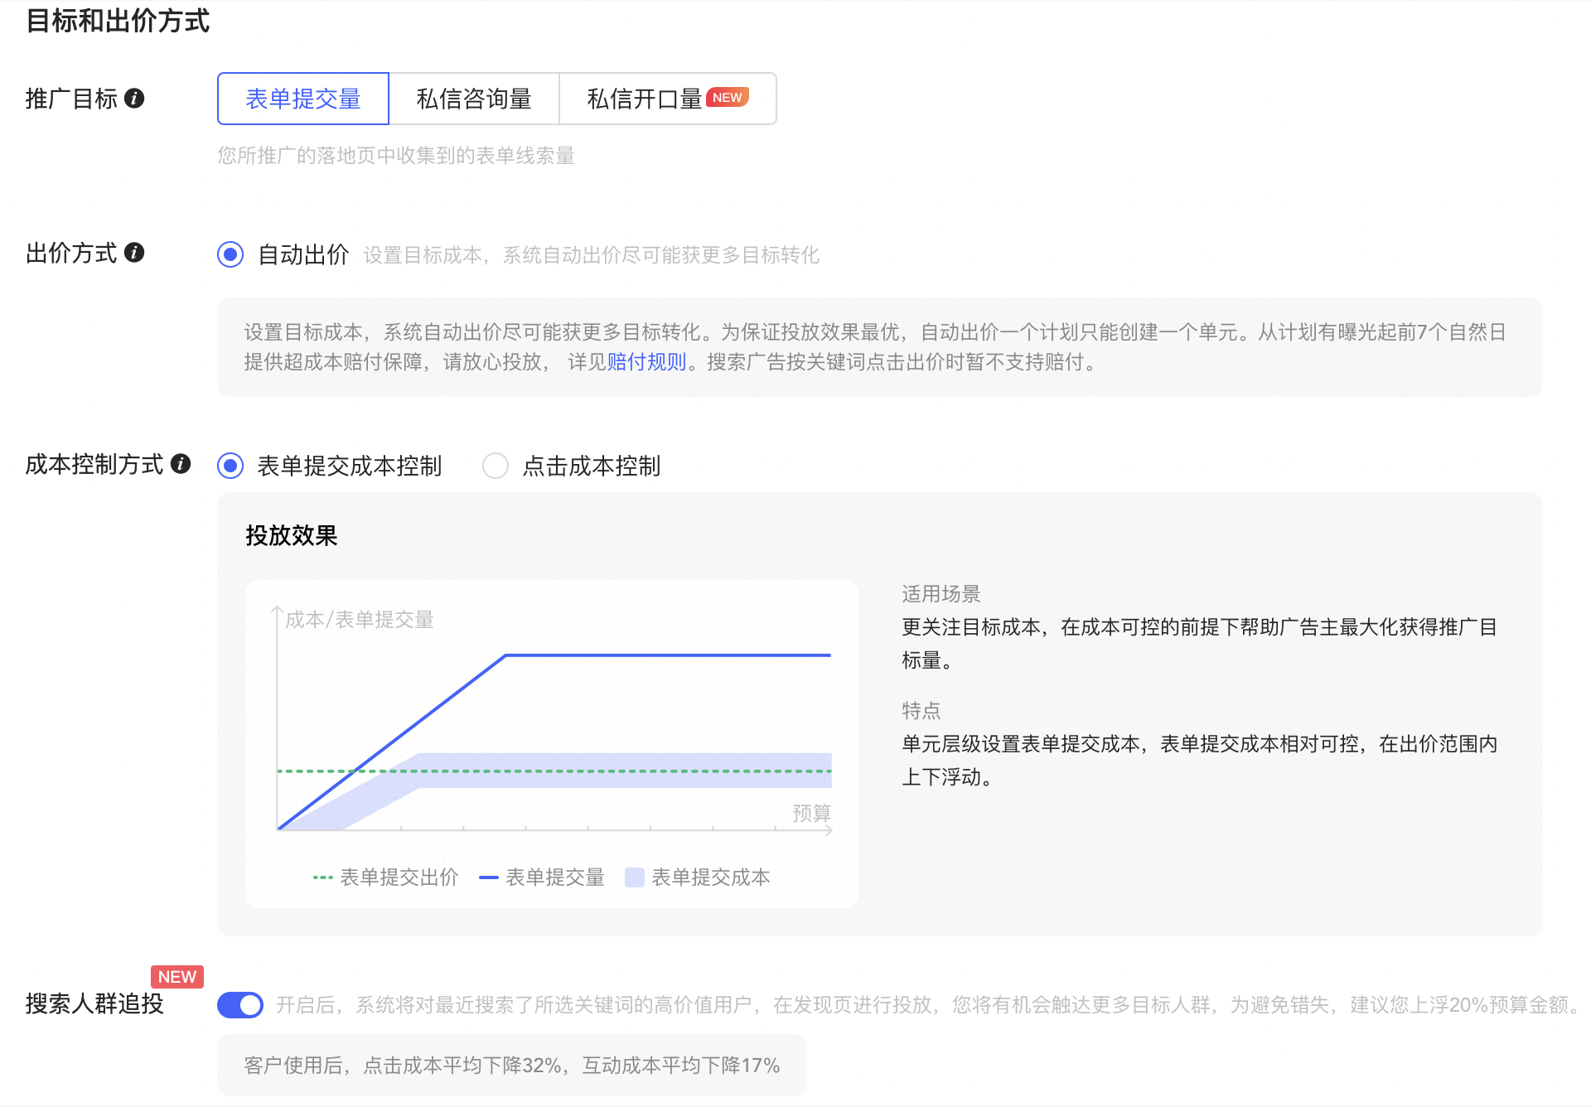Switch to the 私信咨询量 tab
This screenshot has height=1107, width=1591.
(x=474, y=99)
